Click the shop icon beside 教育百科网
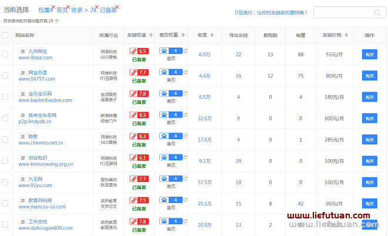This screenshot has height=236, width=388. coord(22,200)
